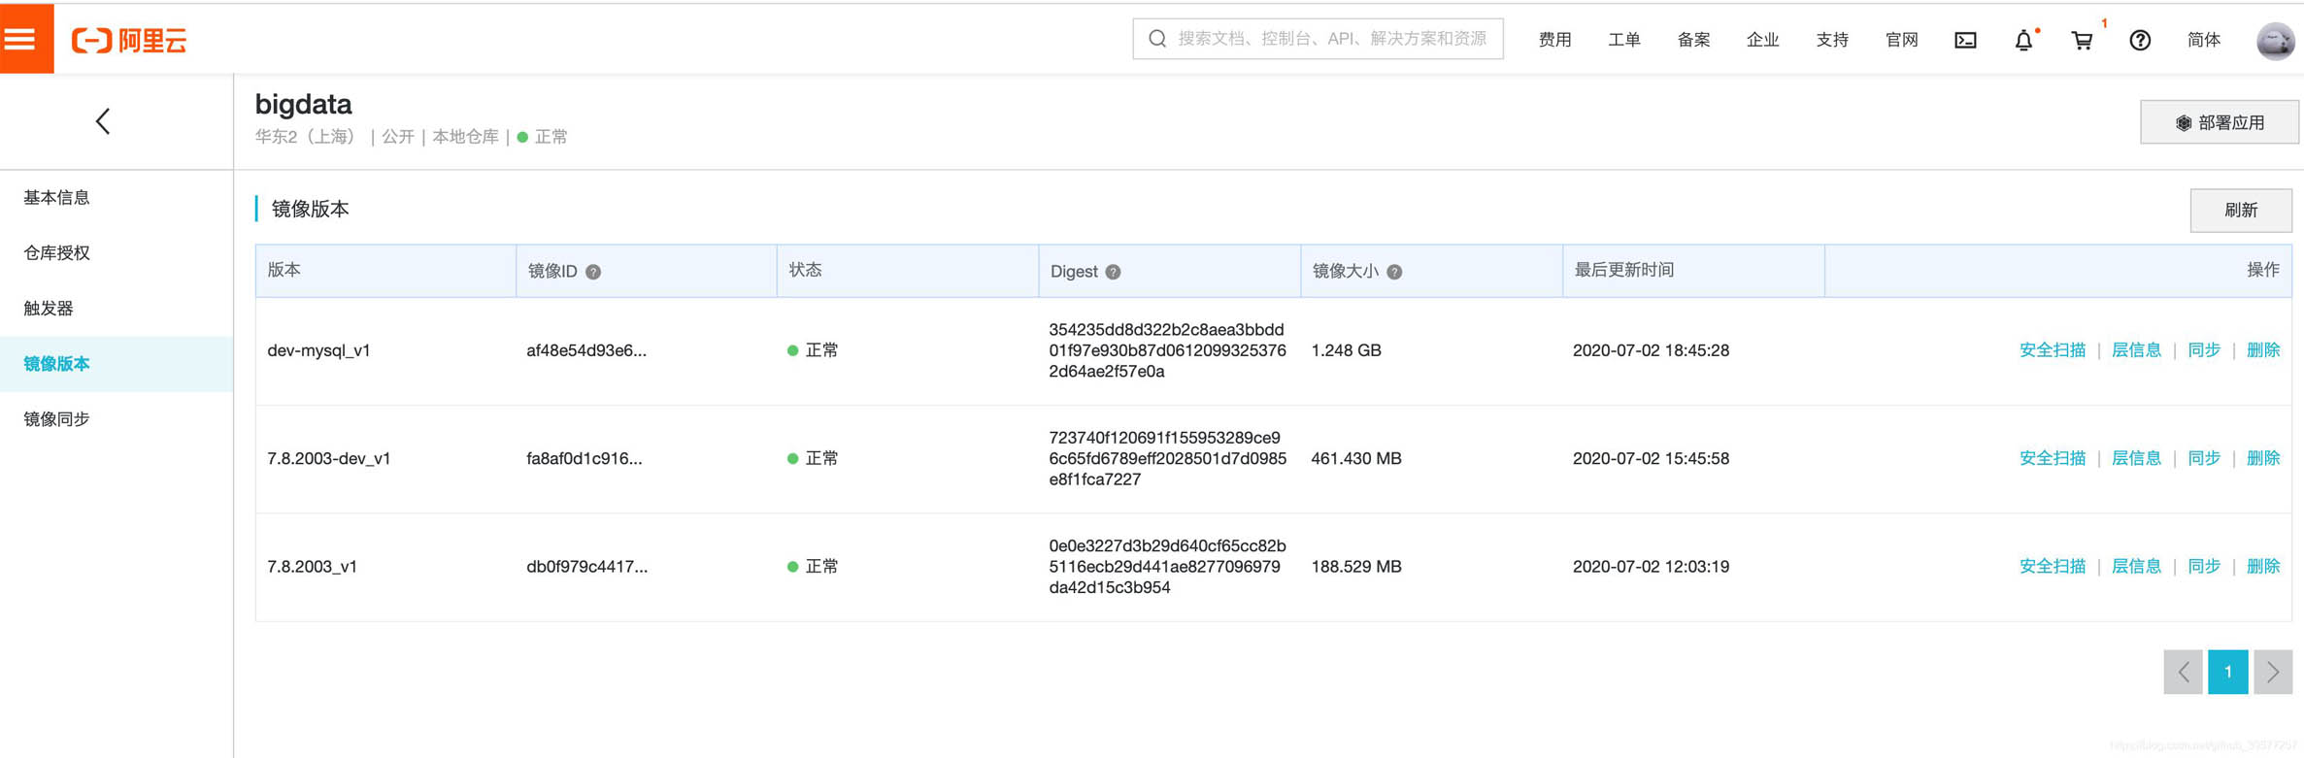This screenshot has width=2304, height=758.
Task: Focus the top search input field
Action: [x=1330, y=39]
